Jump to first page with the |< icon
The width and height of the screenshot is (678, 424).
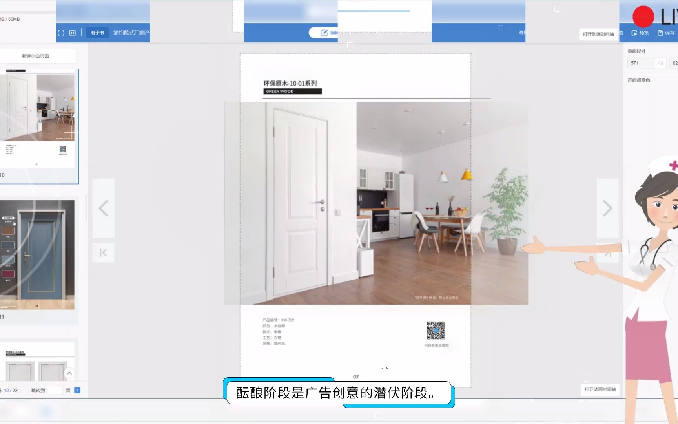103,252
